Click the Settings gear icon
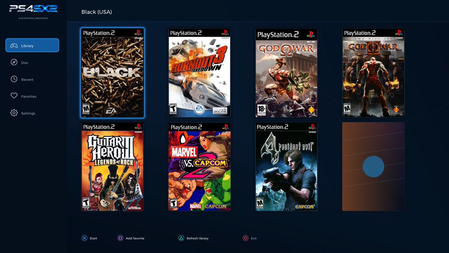449x253 pixels. 14,113
